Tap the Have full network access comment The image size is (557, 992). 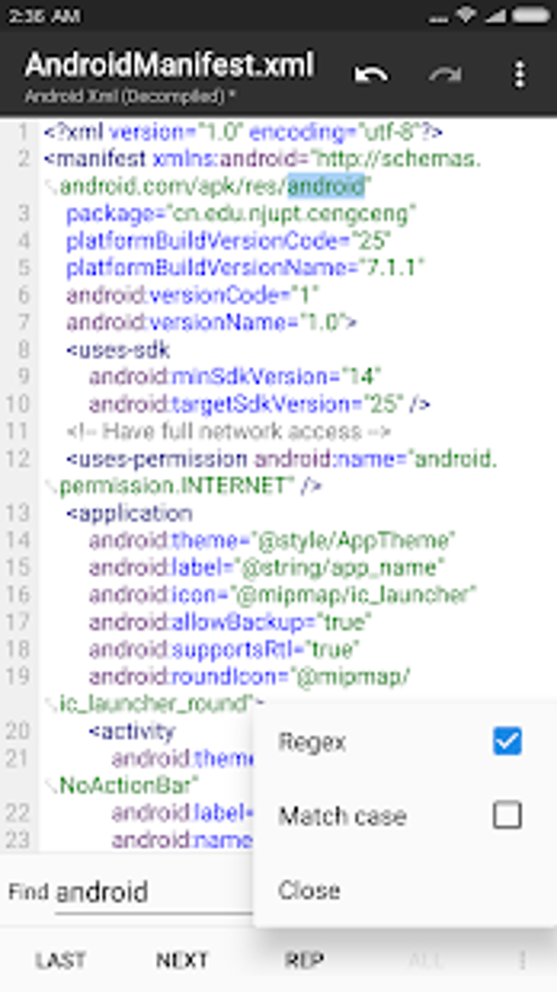(x=228, y=431)
